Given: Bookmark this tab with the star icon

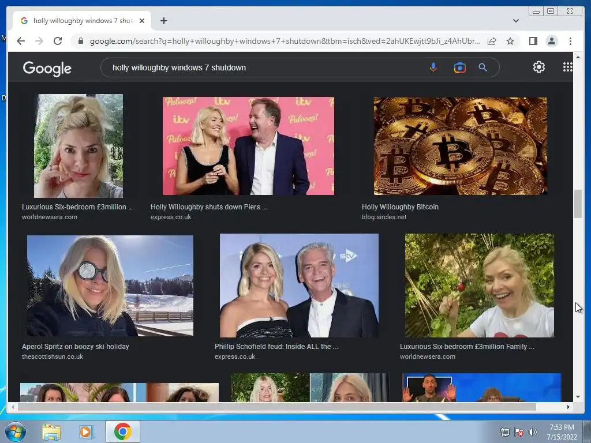Looking at the screenshot, I should pos(510,41).
